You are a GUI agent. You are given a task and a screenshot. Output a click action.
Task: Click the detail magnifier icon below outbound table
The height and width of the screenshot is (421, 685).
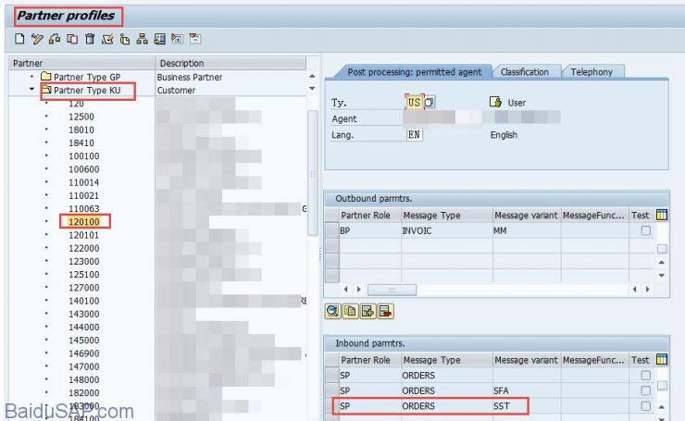click(x=332, y=311)
